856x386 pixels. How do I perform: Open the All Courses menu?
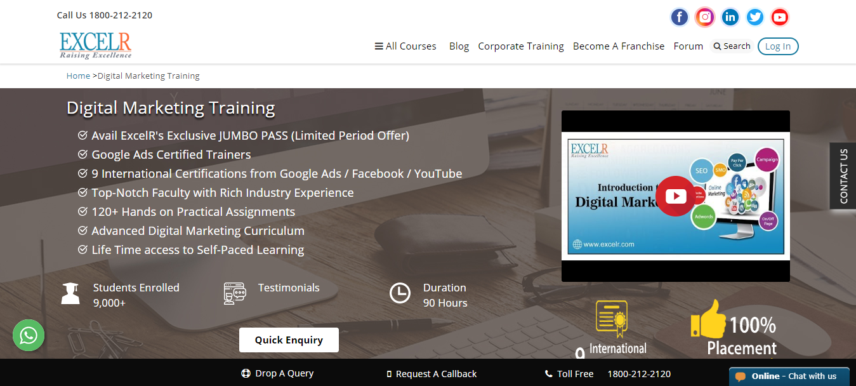(405, 46)
